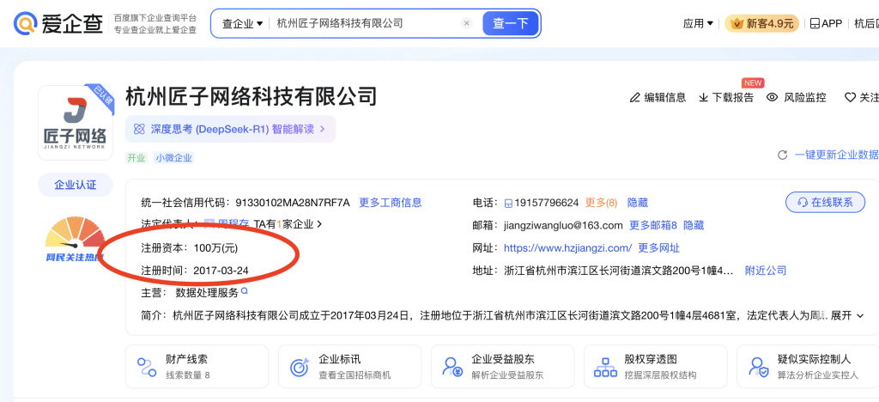Click the company name search input field

[365, 23]
